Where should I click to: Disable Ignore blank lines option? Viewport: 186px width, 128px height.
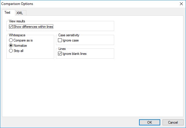(x=60, y=54)
